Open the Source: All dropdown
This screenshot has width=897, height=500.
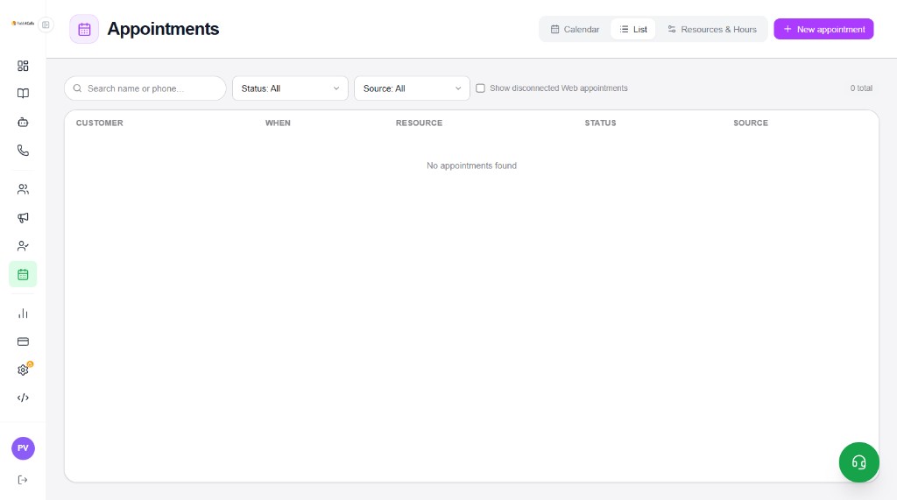(412, 88)
